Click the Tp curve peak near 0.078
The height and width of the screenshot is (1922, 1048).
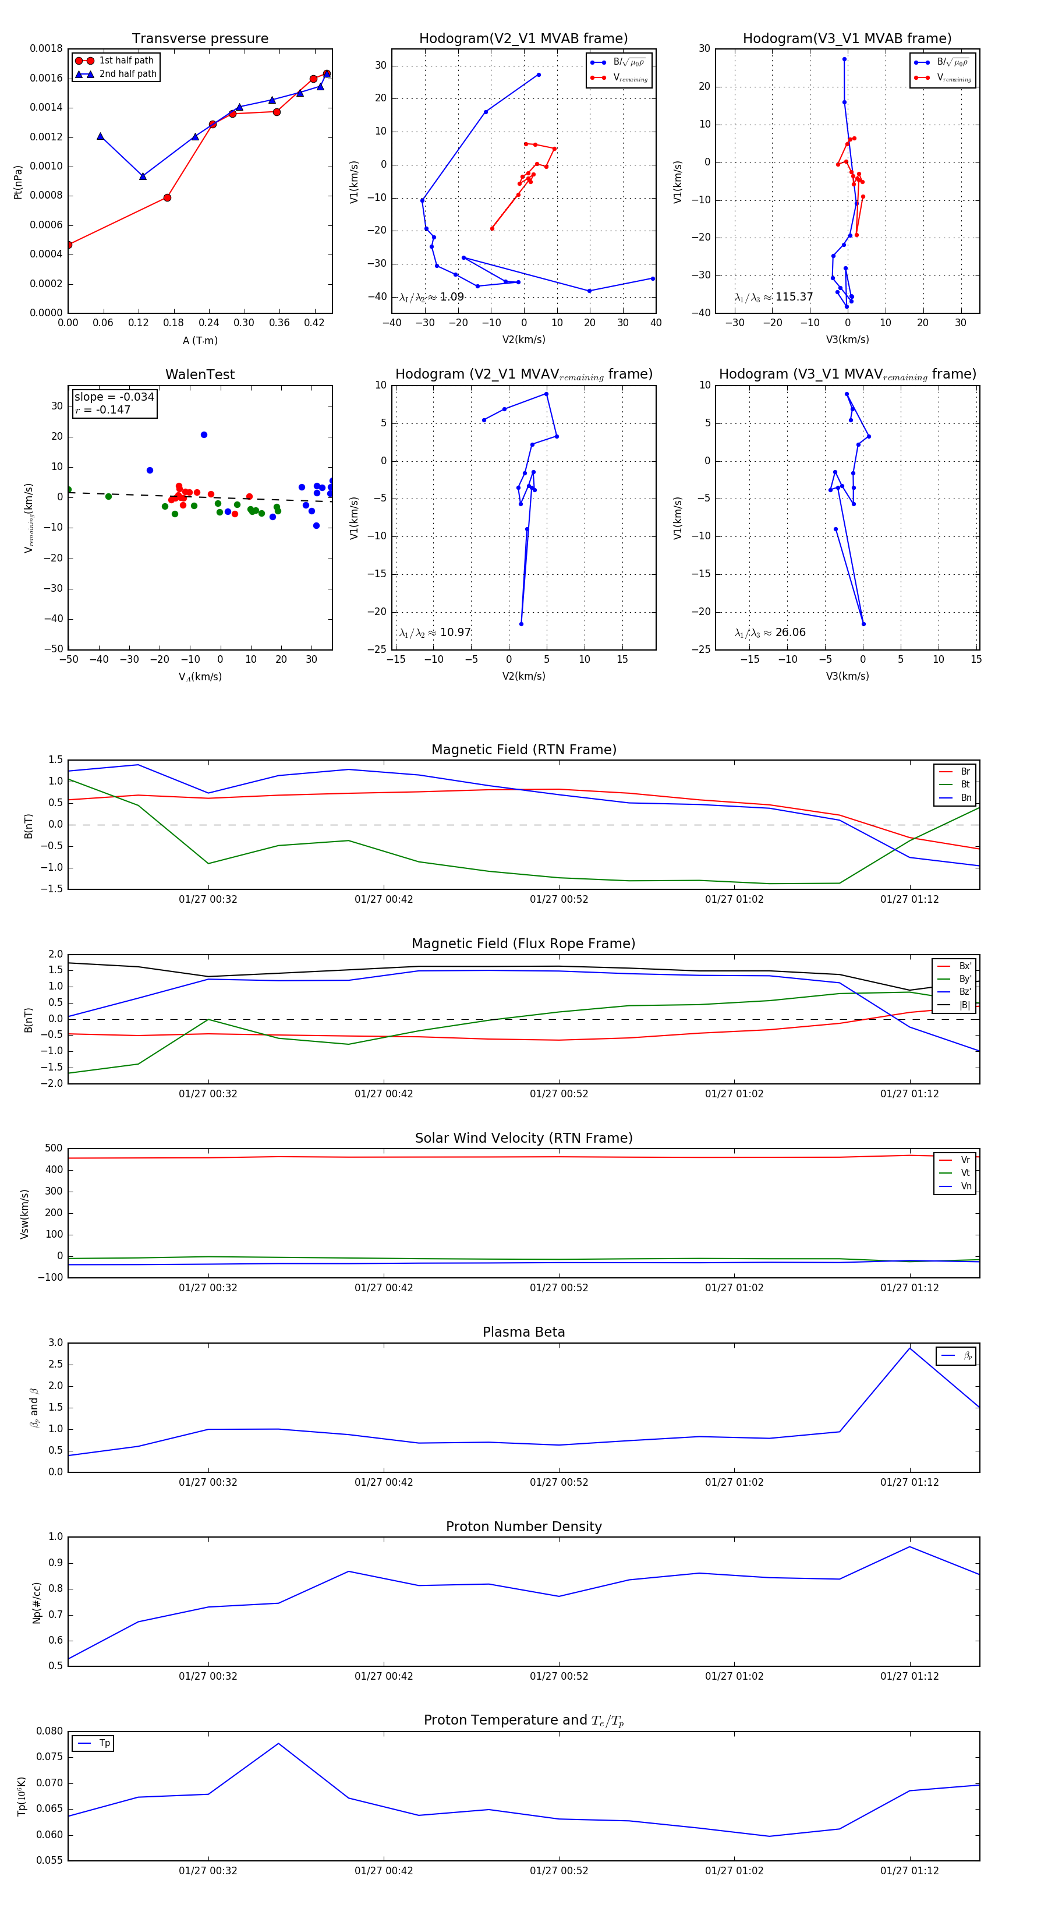[x=278, y=1744]
